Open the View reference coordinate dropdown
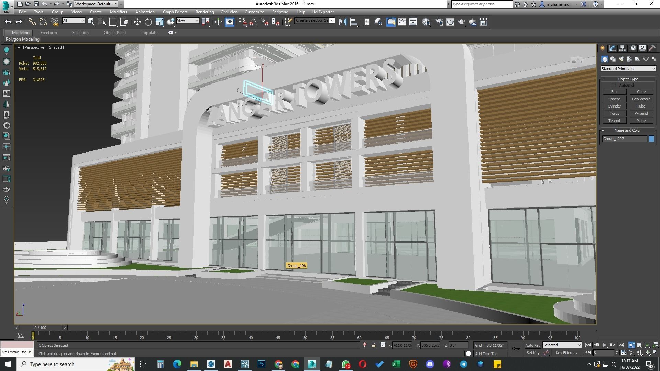660x371 pixels. point(188,21)
